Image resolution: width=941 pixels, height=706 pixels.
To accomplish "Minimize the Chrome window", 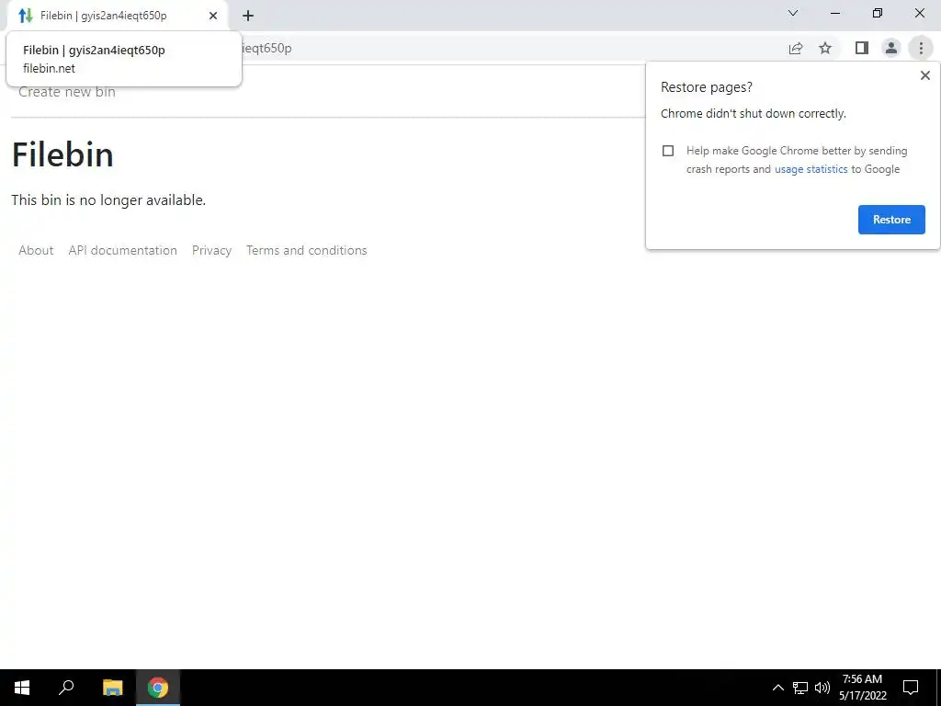I will (x=834, y=13).
